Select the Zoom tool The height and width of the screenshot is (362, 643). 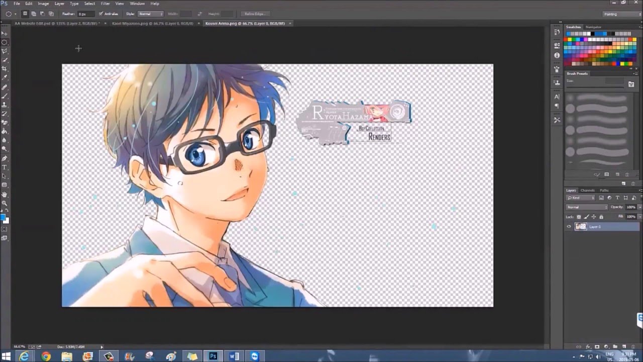(5, 203)
